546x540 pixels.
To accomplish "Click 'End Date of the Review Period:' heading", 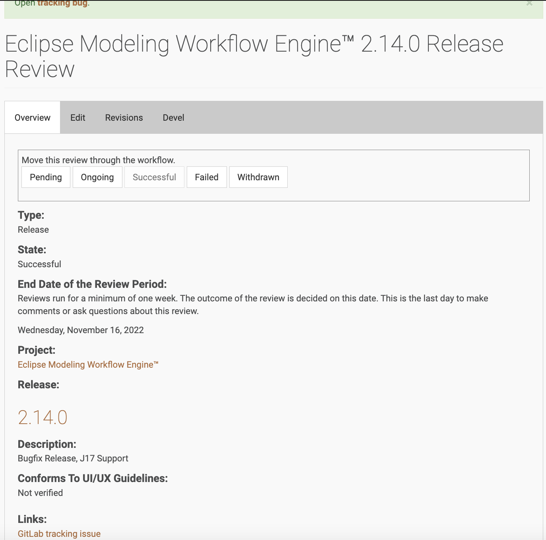I will point(92,284).
